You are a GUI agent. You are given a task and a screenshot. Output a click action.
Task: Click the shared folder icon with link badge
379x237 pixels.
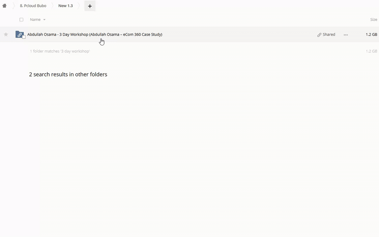[19, 35]
